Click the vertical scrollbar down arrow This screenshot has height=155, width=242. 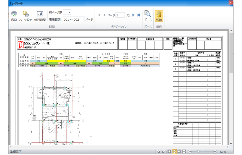point(230,143)
